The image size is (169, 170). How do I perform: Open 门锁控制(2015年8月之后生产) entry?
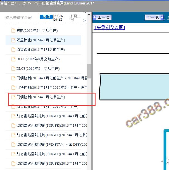[x=41, y=97]
